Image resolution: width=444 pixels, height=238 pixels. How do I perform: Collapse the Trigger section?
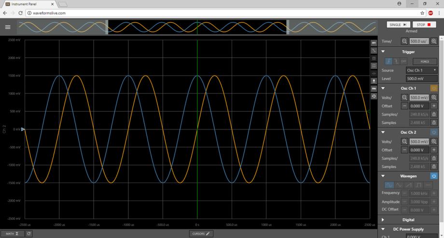click(x=384, y=52)
